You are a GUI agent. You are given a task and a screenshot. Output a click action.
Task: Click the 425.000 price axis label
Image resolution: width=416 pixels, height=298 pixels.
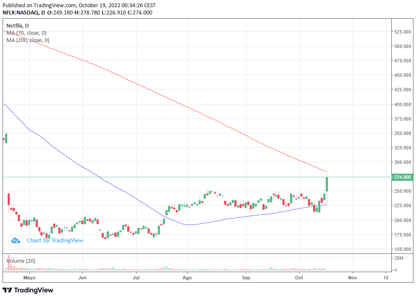pos(402,90)
